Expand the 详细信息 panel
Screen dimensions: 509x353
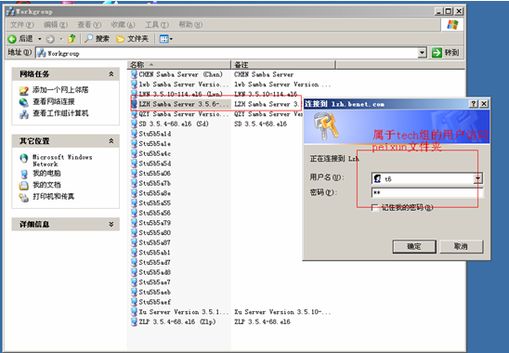point(111,224)
